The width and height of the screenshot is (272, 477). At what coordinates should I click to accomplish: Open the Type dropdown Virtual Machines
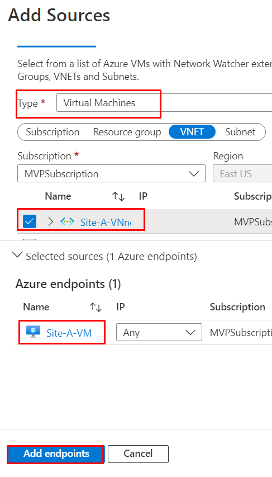tap(164, 103)
